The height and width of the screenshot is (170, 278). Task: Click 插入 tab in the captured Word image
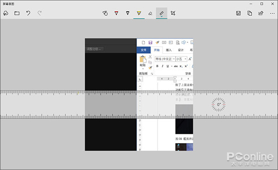click(x=169, y=50)
